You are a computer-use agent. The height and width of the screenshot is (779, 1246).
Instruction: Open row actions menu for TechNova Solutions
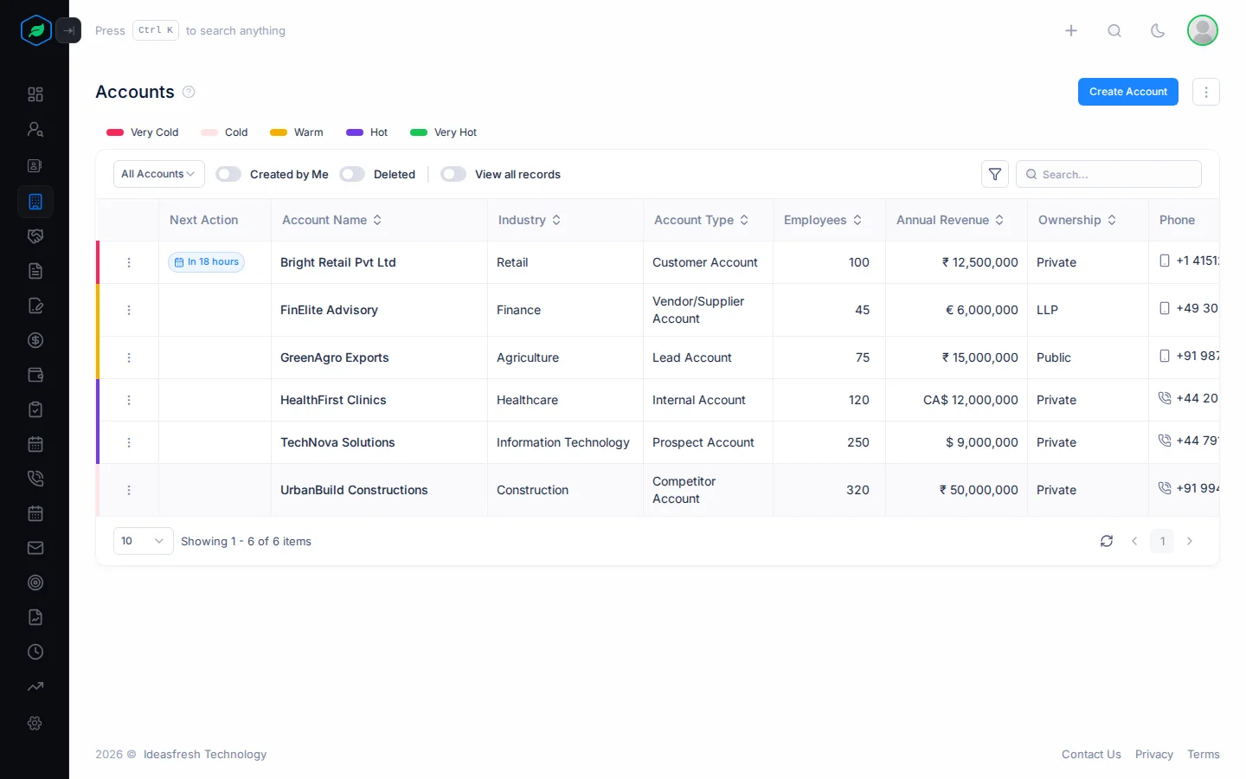[x=129, y=442]
